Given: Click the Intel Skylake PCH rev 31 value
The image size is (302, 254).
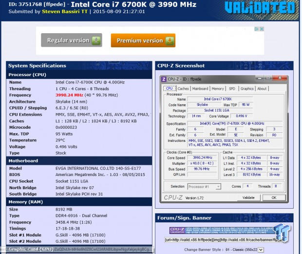Looking at the screenshot, I should 79,194.
